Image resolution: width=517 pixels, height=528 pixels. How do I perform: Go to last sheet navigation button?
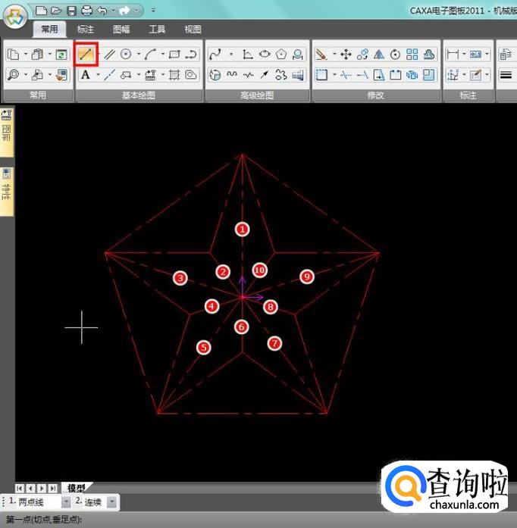point(52,488)
